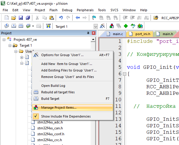The image size is (179, 145).
Task: Click the Indent selection toolbar icon
Action: [125, 18]
